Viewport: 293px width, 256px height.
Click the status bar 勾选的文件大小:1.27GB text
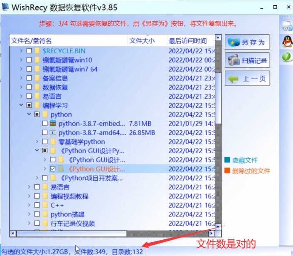pyautogui.click(x=35, y=252)
